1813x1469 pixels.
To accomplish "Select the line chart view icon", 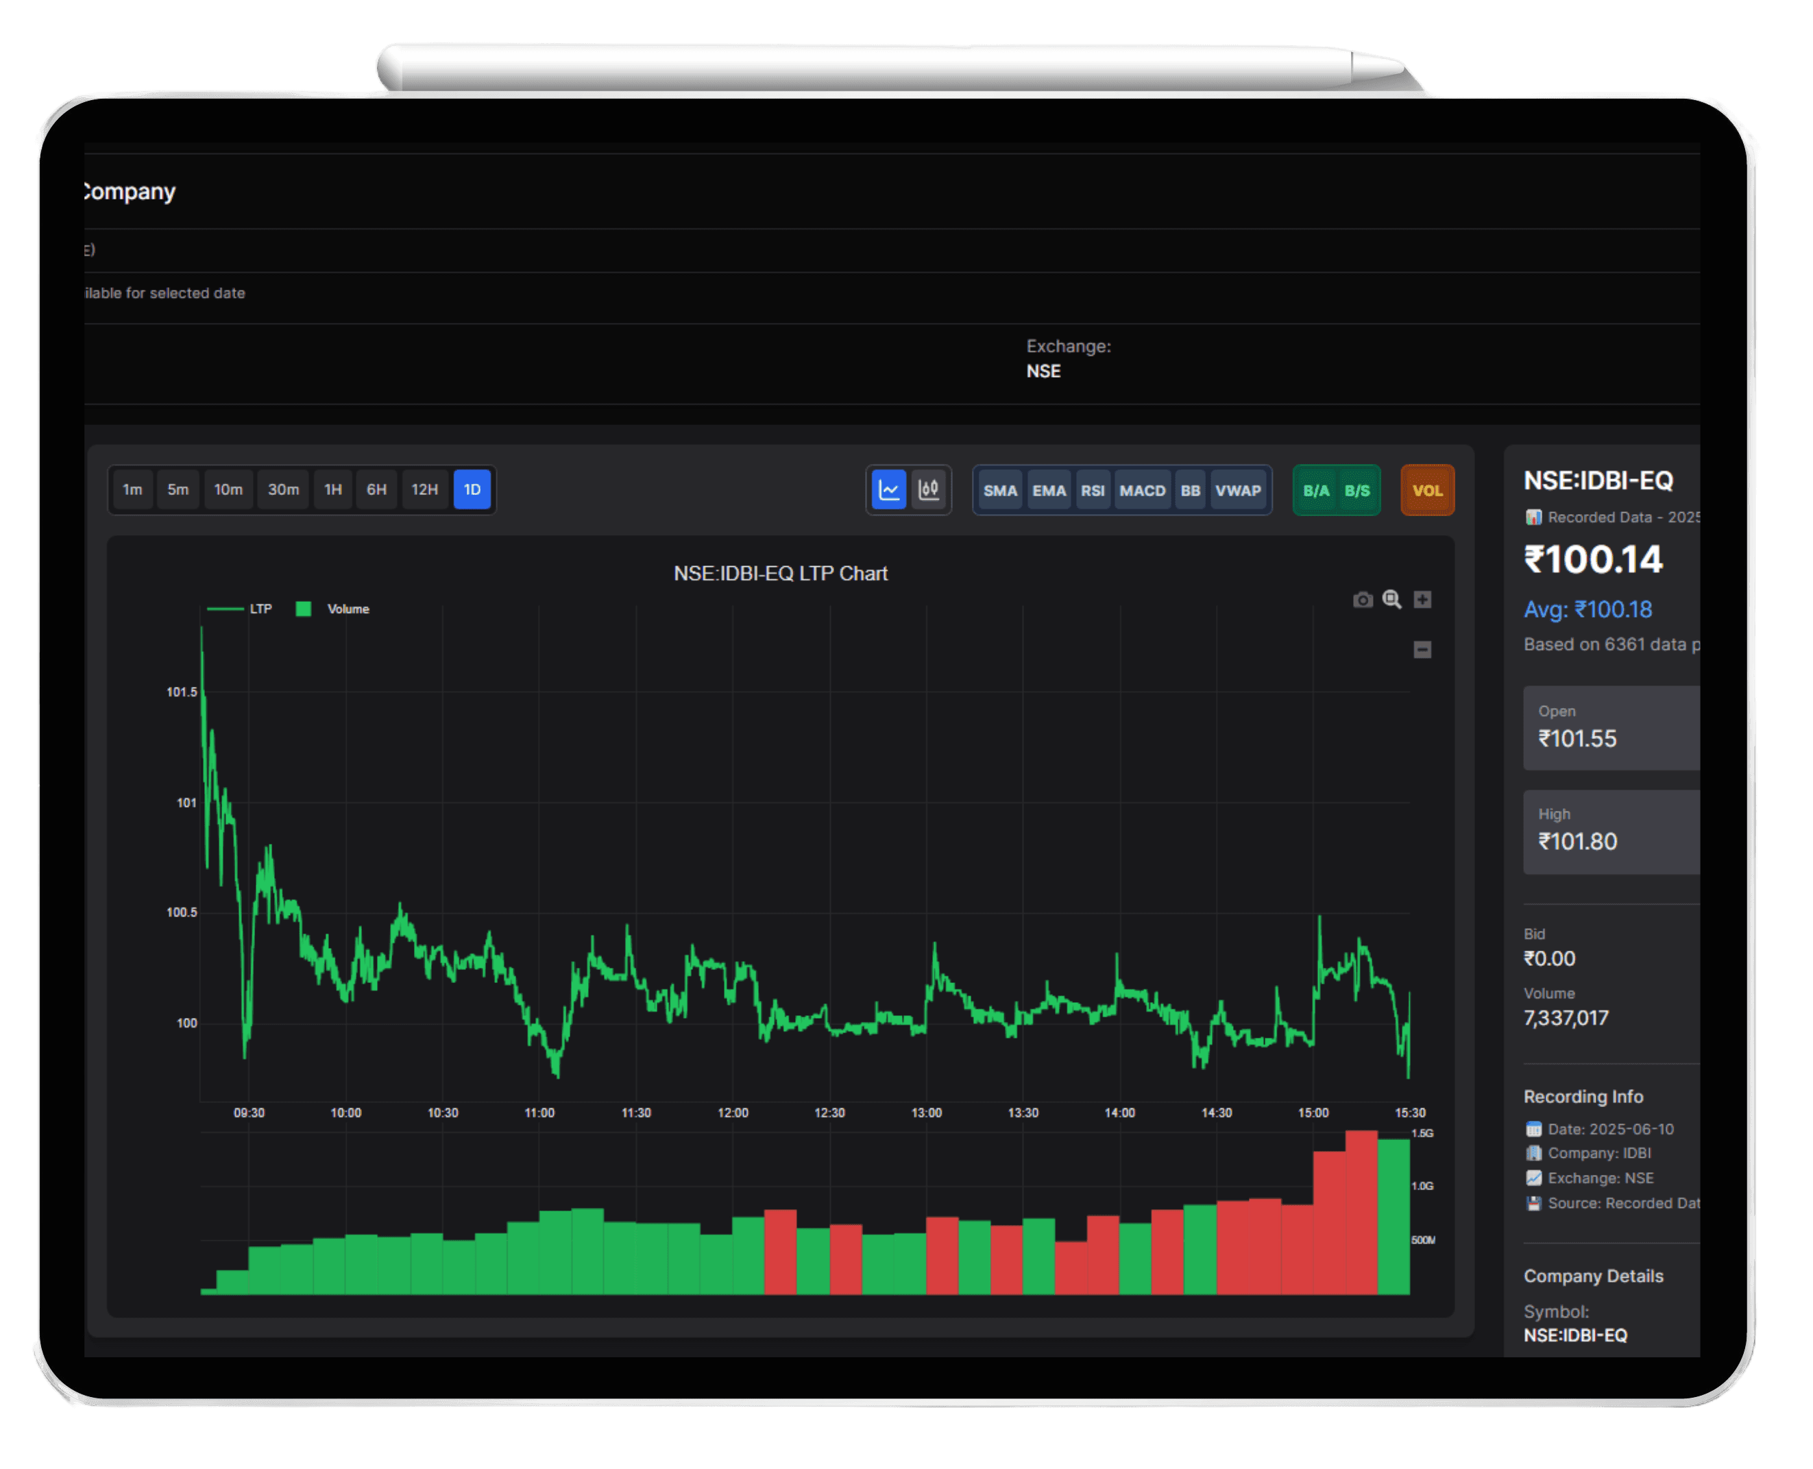I will [x=888, y=490].
